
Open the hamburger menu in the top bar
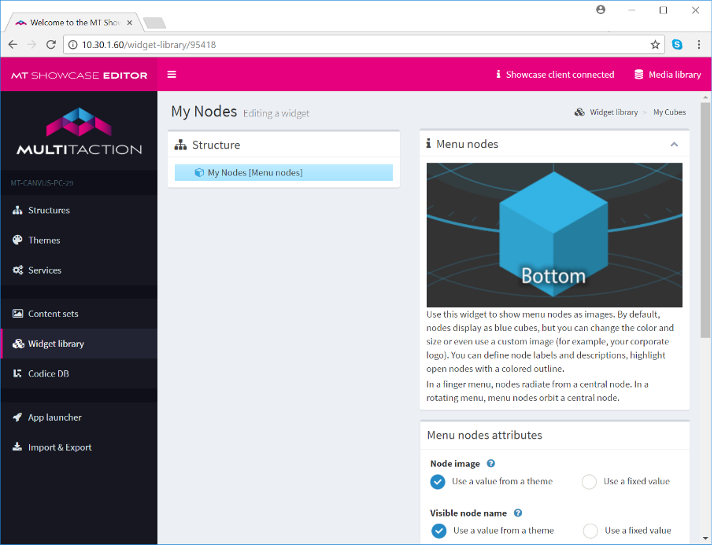click(172, 74)
